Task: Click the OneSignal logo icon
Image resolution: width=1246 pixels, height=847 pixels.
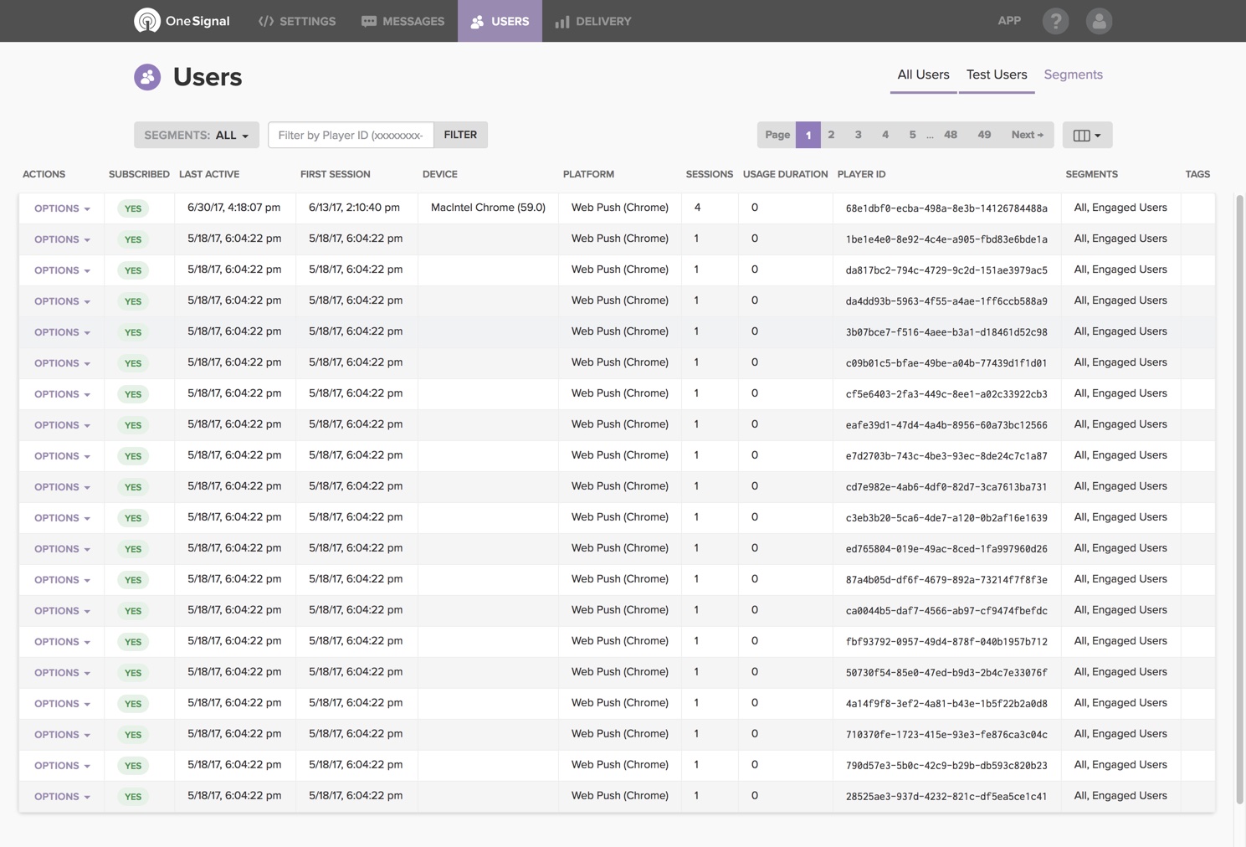Action: 147,21
